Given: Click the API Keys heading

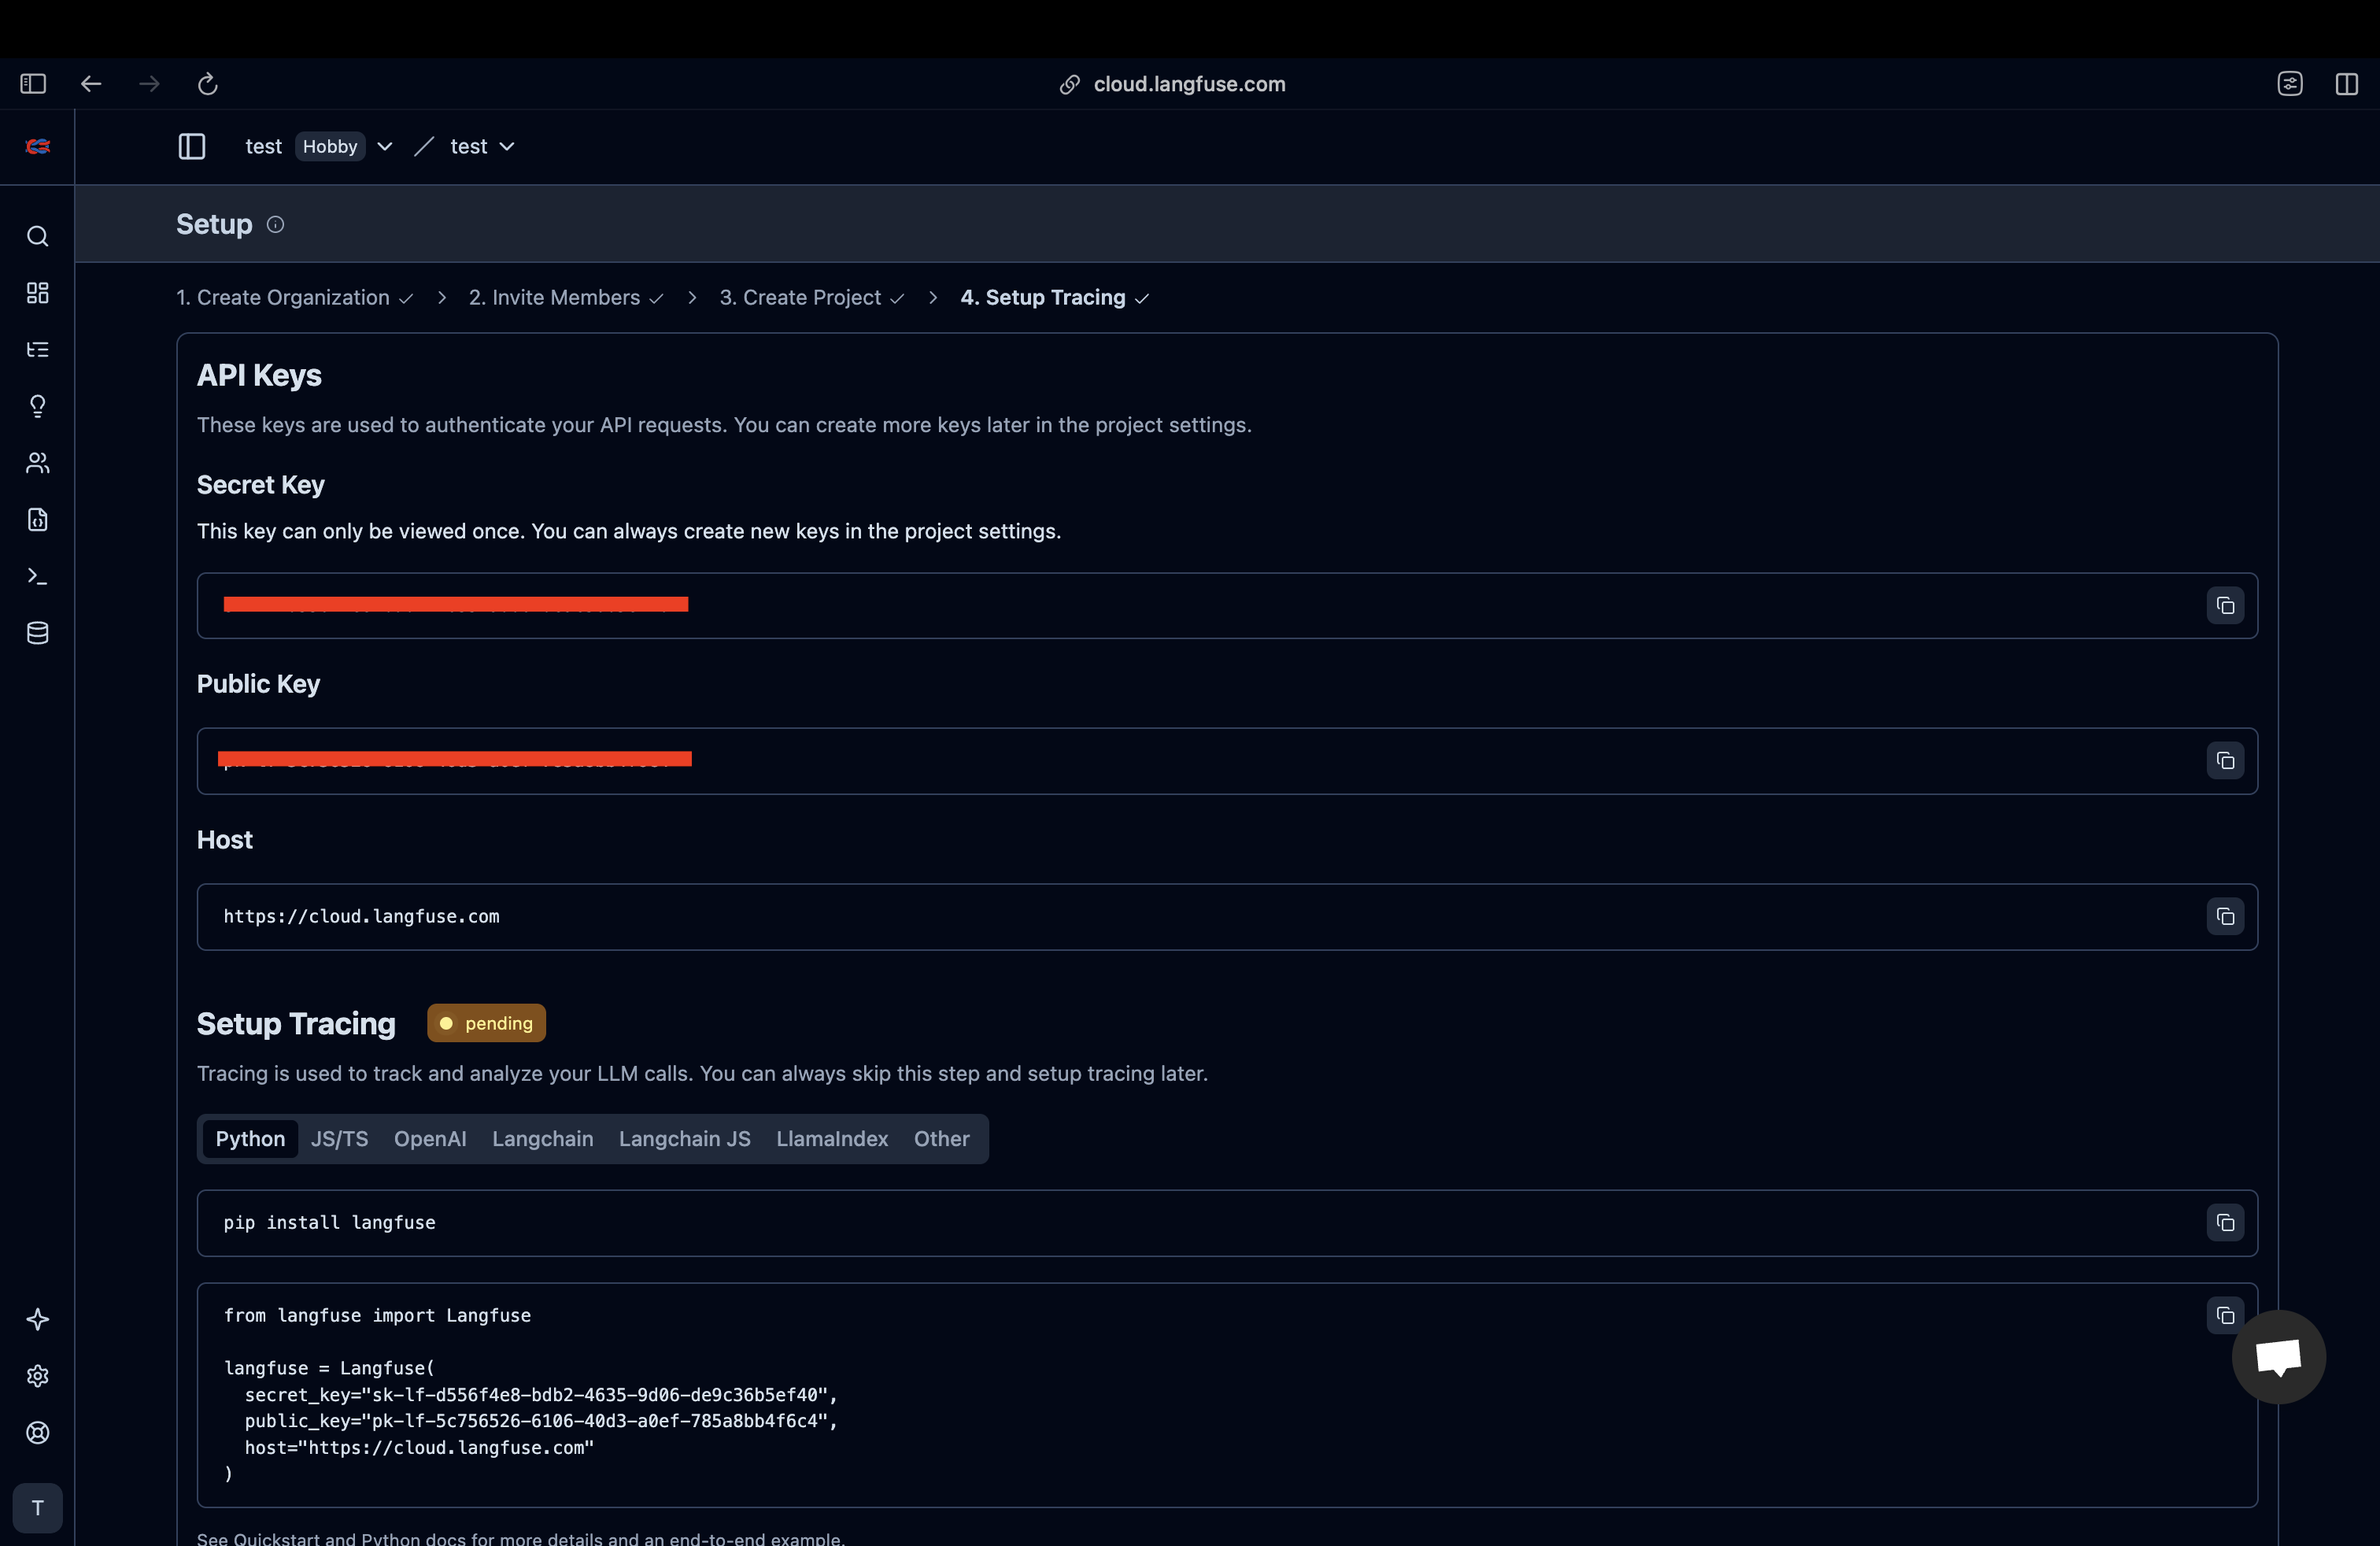Looking at the screenshot, I should [259, 376].
